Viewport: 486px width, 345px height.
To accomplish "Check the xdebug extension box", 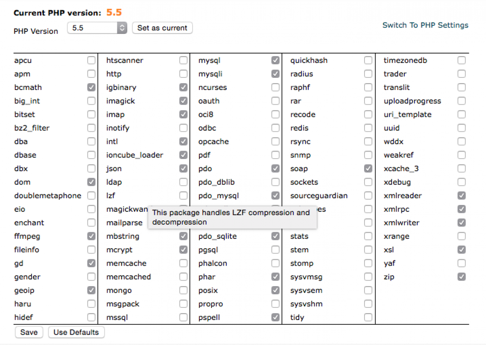I will [x=461, y=182].
